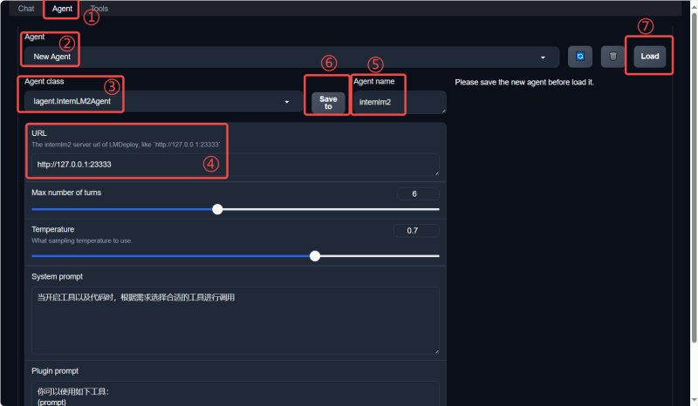Click the page vertical scrollbar

[x=694, y=178]
